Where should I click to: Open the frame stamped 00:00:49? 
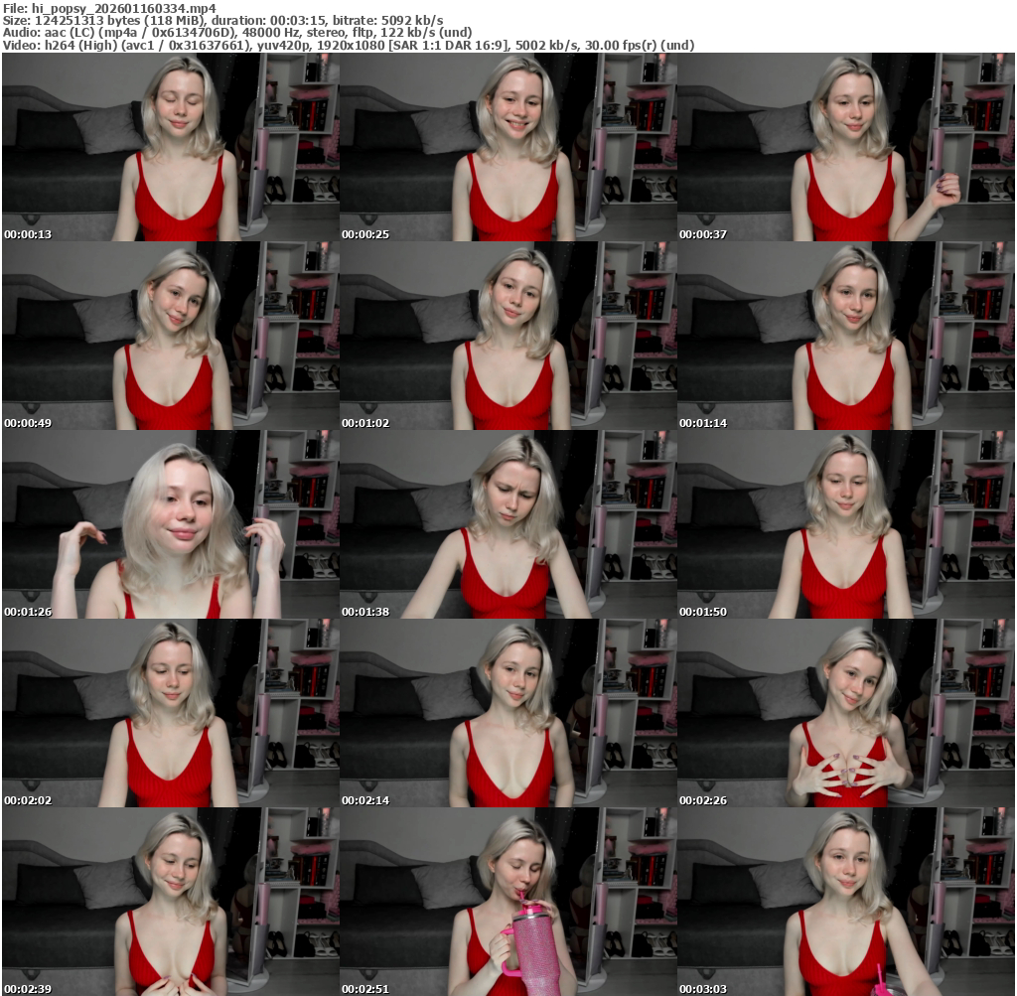click(171, 336)
